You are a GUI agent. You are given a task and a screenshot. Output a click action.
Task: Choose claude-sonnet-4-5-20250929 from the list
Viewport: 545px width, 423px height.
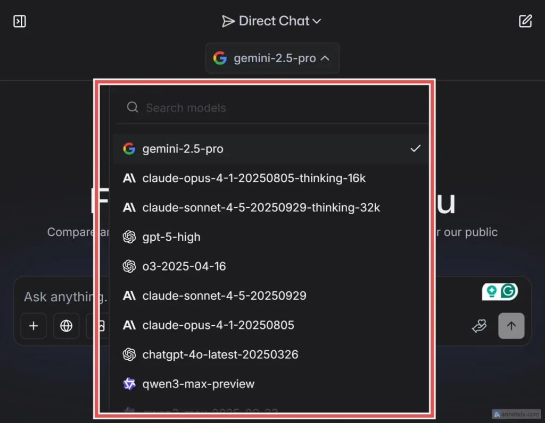pyautogui.click(x=224, y=295)
